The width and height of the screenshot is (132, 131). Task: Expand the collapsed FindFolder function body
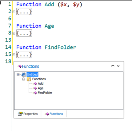[14, 55]
